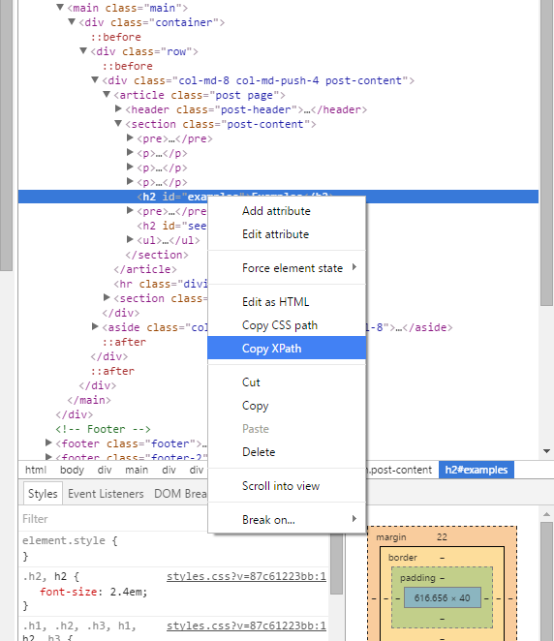Choose Delete from context menu

[x=287, y=452]
